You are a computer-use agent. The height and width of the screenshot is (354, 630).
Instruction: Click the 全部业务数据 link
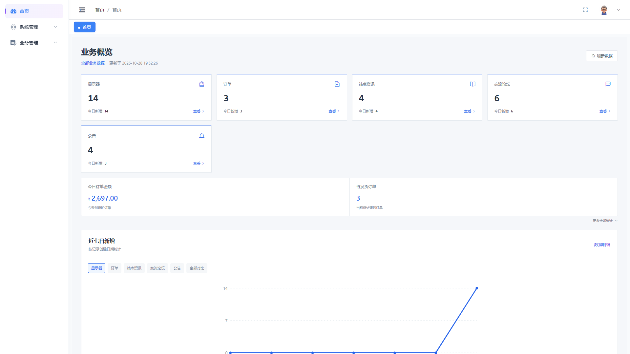[93, 63]
